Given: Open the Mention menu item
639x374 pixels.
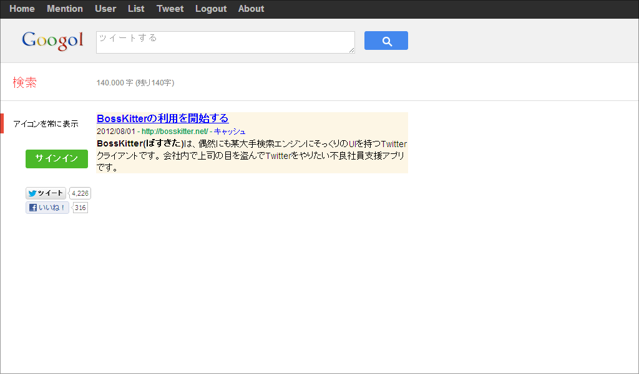Looking at the screenshot, I should pos(65,9).
